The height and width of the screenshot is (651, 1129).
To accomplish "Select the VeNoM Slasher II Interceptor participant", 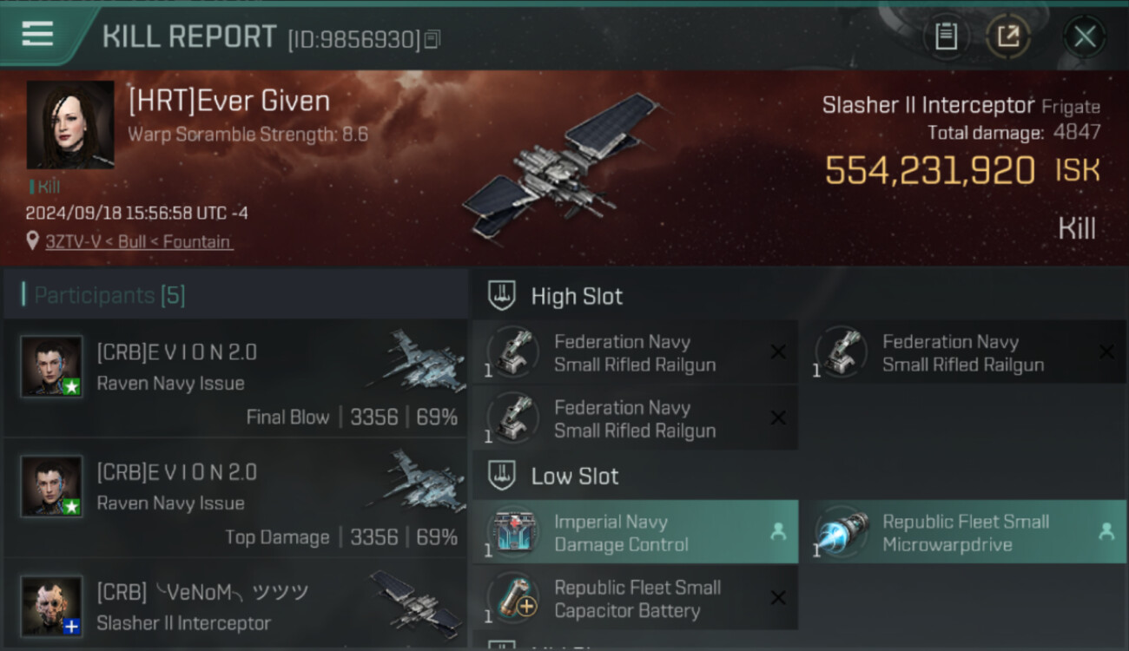I will (235, 605).
